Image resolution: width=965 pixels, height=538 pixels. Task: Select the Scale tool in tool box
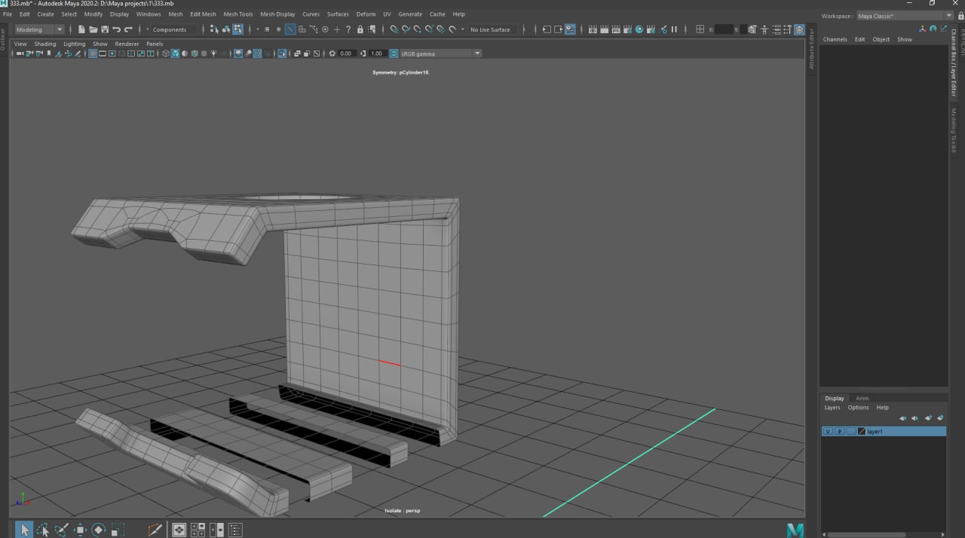click(x=118, y=530)
